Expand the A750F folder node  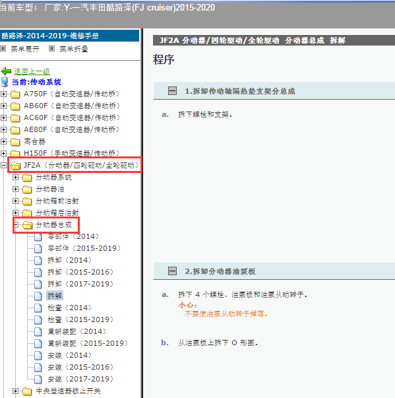(3, 94)
